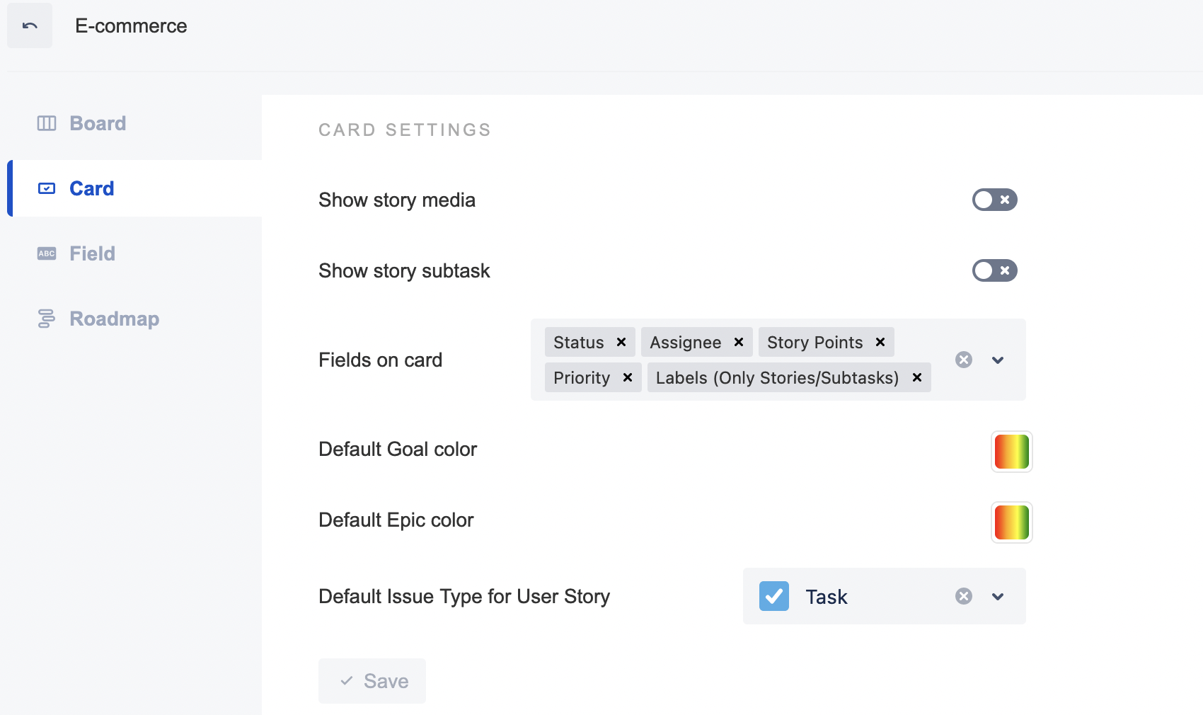
Task: Switch to the Field settings tab
Action: (92, 253)
